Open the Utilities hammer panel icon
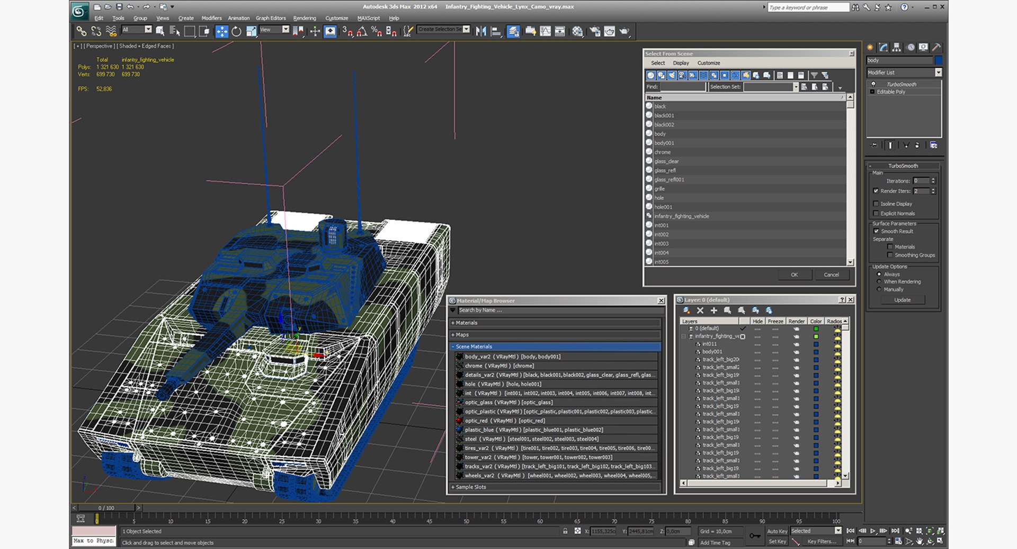Viewport: 1017px width, 549px height. 936,47
